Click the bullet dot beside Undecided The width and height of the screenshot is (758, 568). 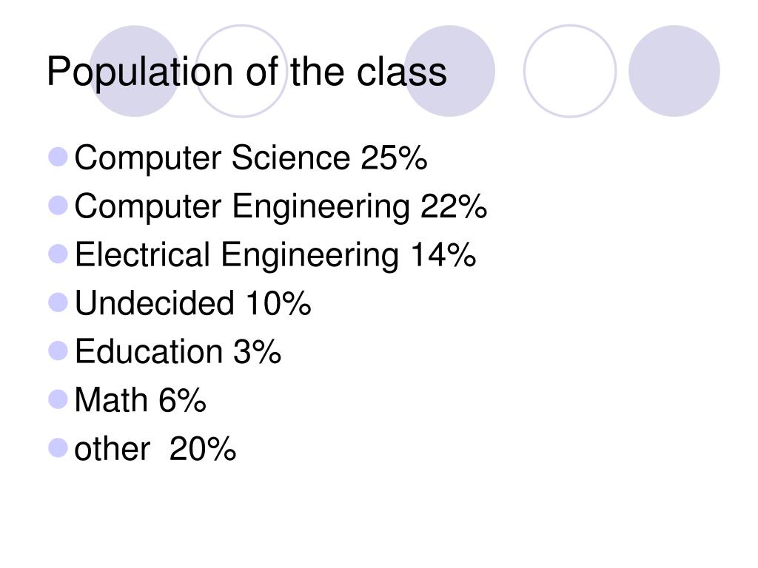[x=58, y=302]
